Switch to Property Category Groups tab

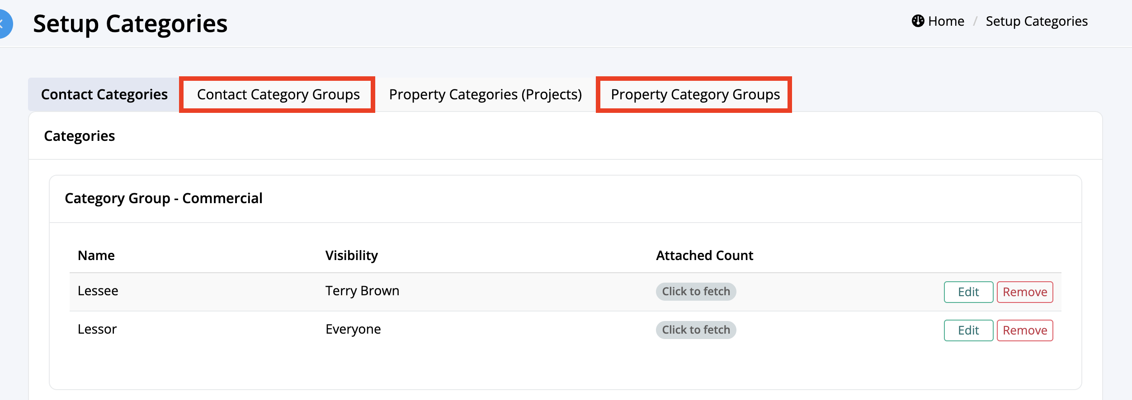(x=695, y=94)
